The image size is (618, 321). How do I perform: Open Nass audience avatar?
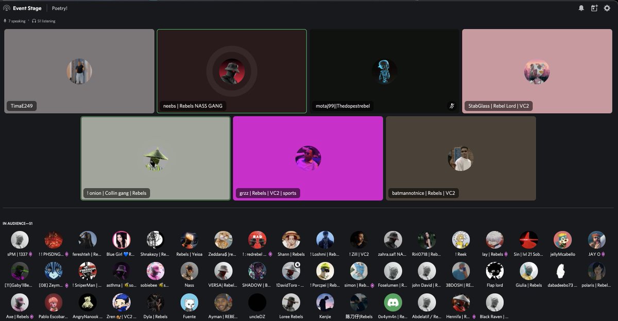[x=190, y=271]
